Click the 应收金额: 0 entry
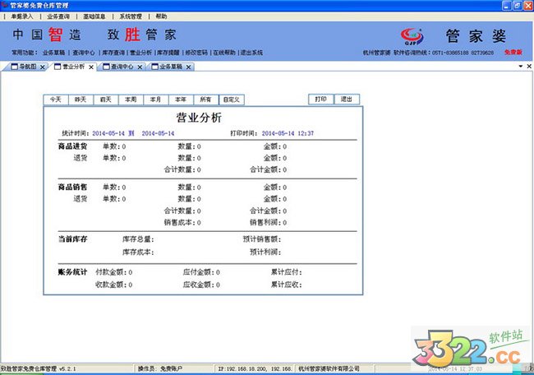This screenshot has height=375, width=534. (x=201, y=285)
